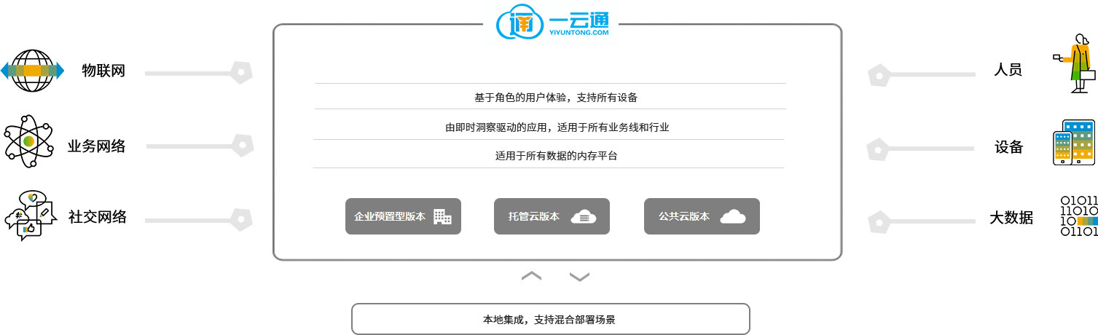Click the 业务网络 atom icon
Screen dimensions: 1098x335
pos(29,141)
